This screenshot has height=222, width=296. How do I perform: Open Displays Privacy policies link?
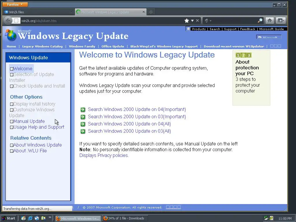[x=104, y=155]
